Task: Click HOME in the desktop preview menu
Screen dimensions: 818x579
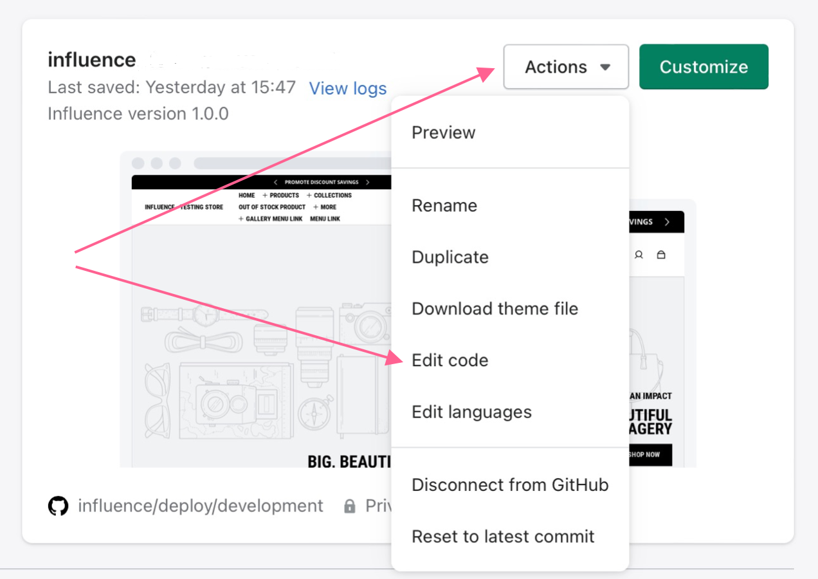Action: tap(247, 195)
